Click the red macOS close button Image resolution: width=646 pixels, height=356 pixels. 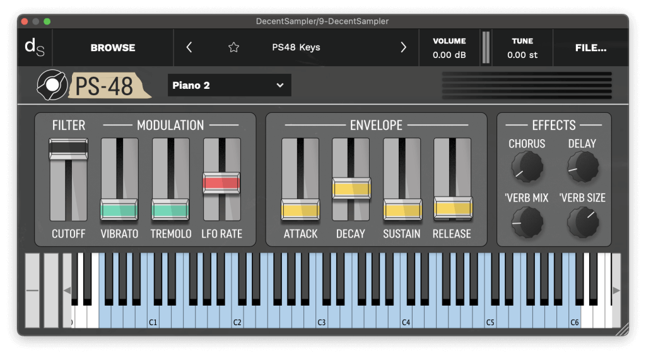point(25,21)
